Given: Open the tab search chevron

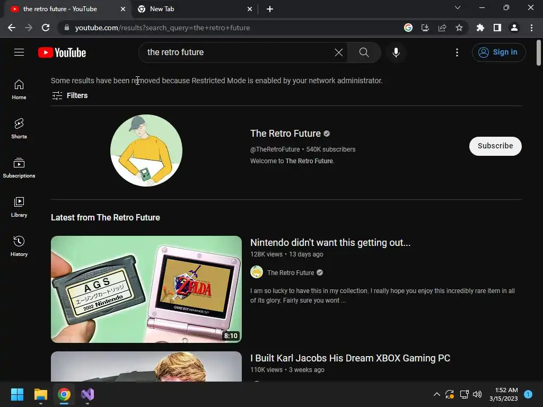Looking at the screenshot, I should pyautogui.click(x=458, y=7).
